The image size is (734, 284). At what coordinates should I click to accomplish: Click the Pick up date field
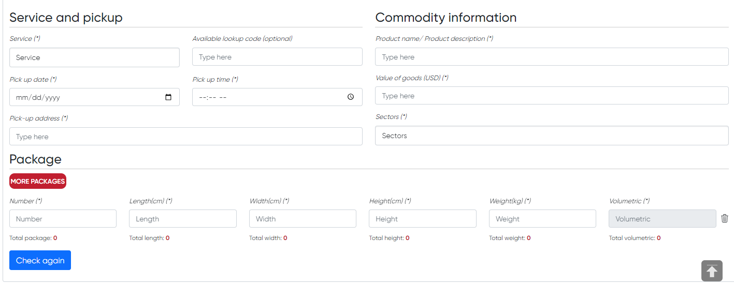click(94, 97)
